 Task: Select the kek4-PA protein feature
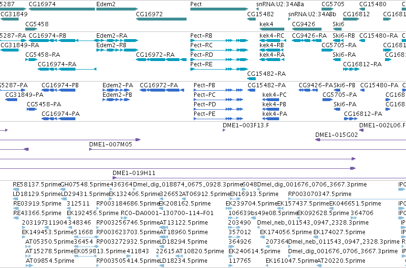click(x=271, y=119)
